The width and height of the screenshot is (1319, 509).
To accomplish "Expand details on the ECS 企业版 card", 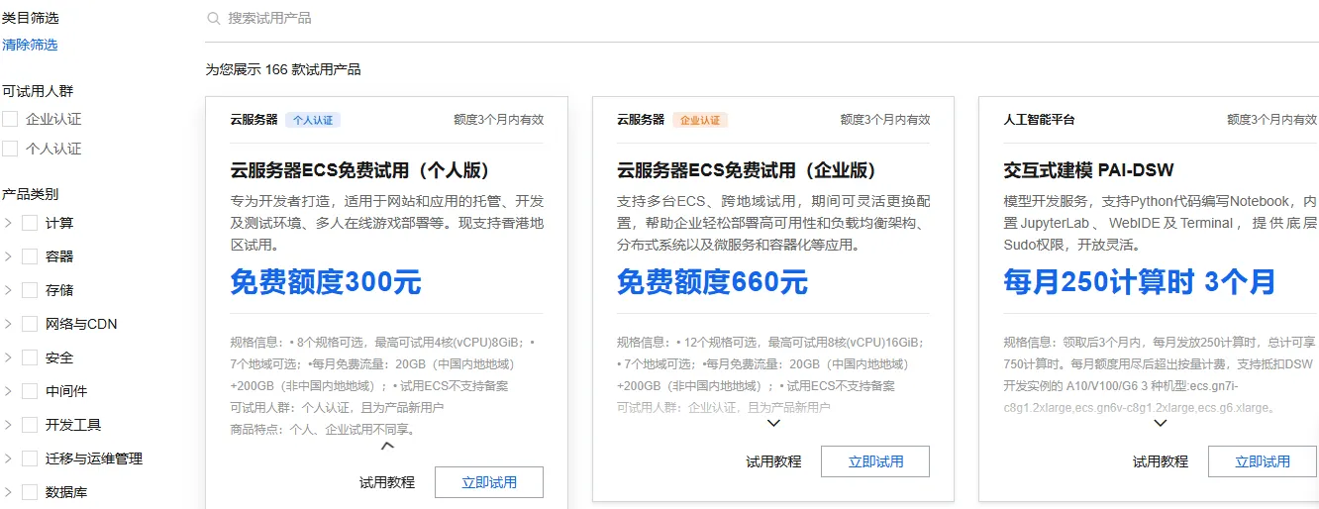I will 773,423.
